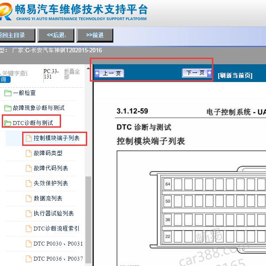Open DTC诊断流程索引 page
Viewport: 266px width, 266px height.
(57, 228)
